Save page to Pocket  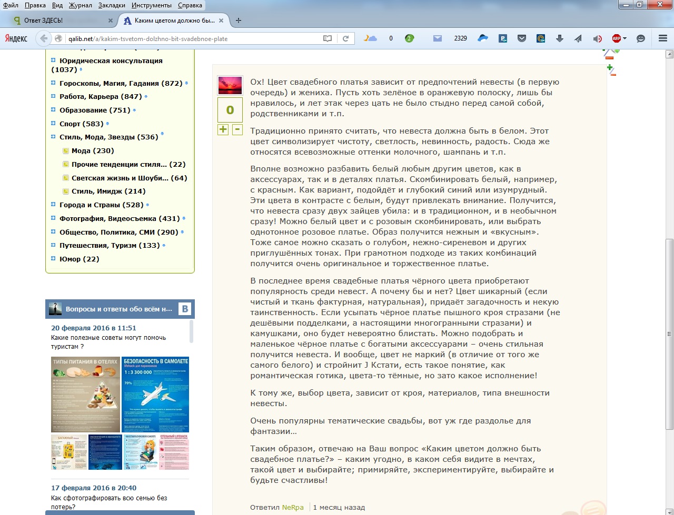click(x=522, y=38)
